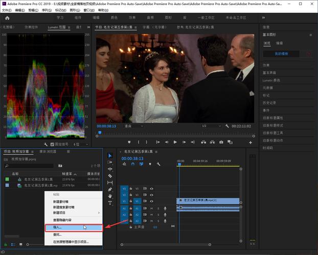Image resolution: width=318 pixels, height=255 pixels.
Task: Play the Program monitor
Action: tap(175, 142)
